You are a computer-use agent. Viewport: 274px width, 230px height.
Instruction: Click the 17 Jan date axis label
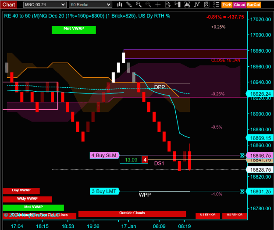tap(128, 226)
